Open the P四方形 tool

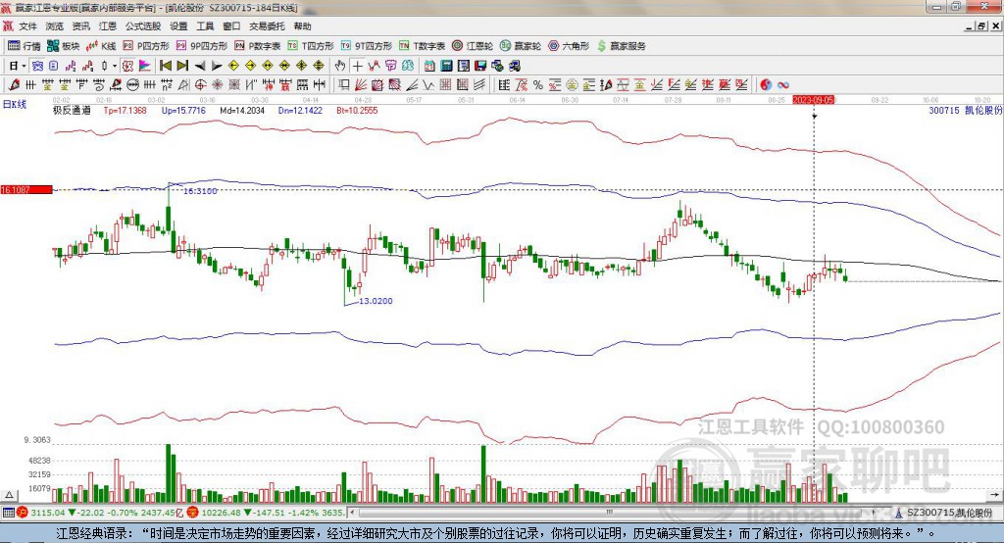[146, 46]
